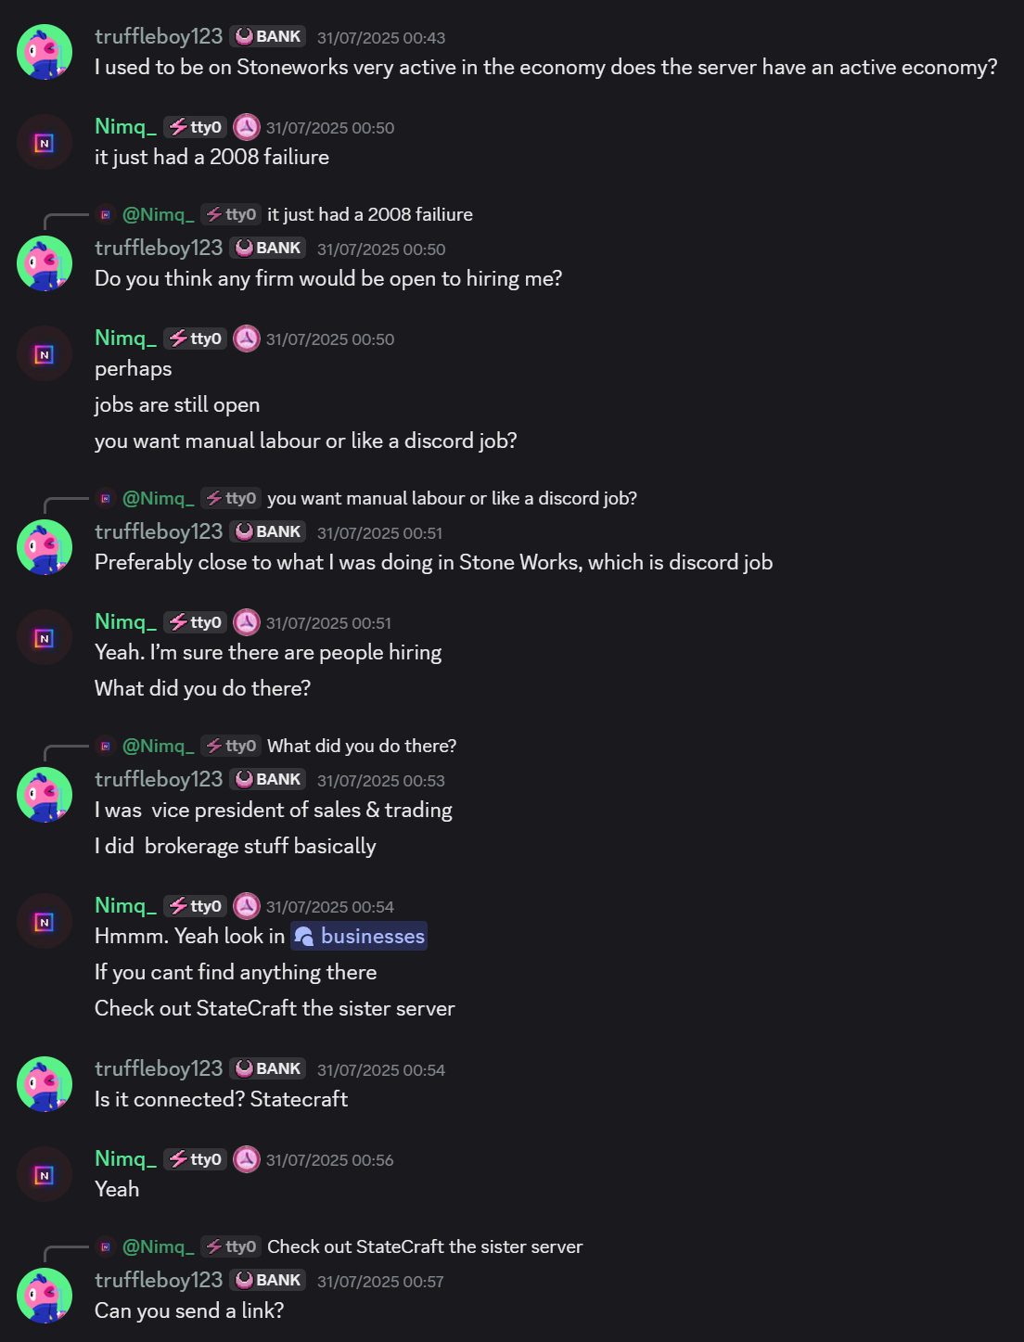1024x1342 pixels.
Task: Click the quoted reply 'Check out StateCraft the sister server'
Action: click(423, 1246)
